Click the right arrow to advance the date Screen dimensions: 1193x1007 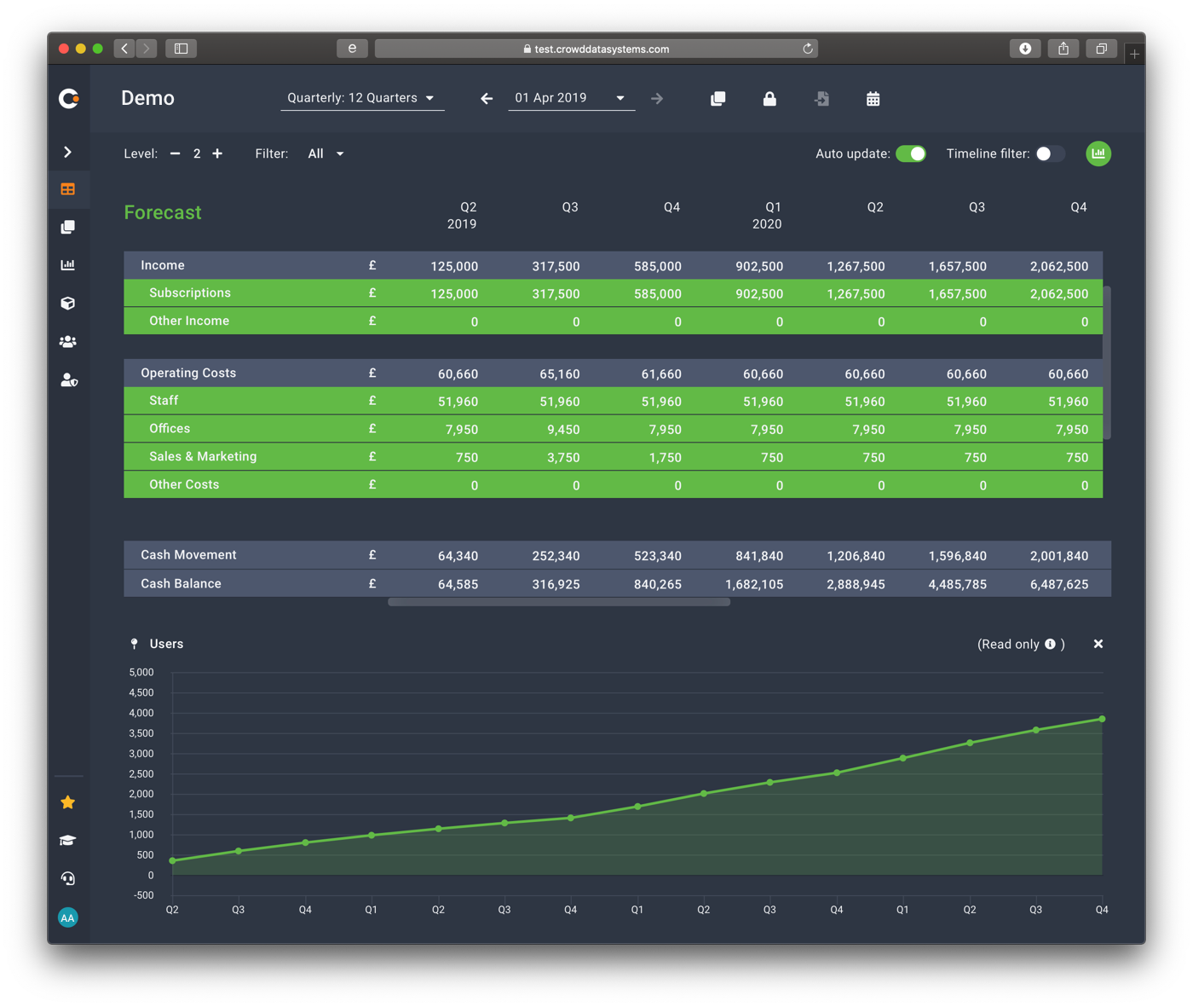pyautogui.click(x=657, y=99)
